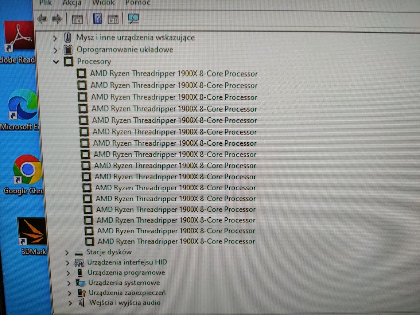420x315 pixels.
Task: Select the Procesory category label
Action: [94, 62]
